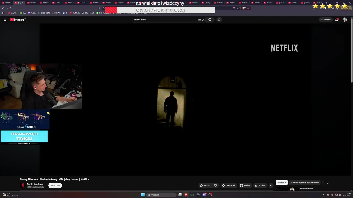Screen dimensions: 353x198
Task: Open the GMAIL bookmark
Action: (x=56, y=13)
